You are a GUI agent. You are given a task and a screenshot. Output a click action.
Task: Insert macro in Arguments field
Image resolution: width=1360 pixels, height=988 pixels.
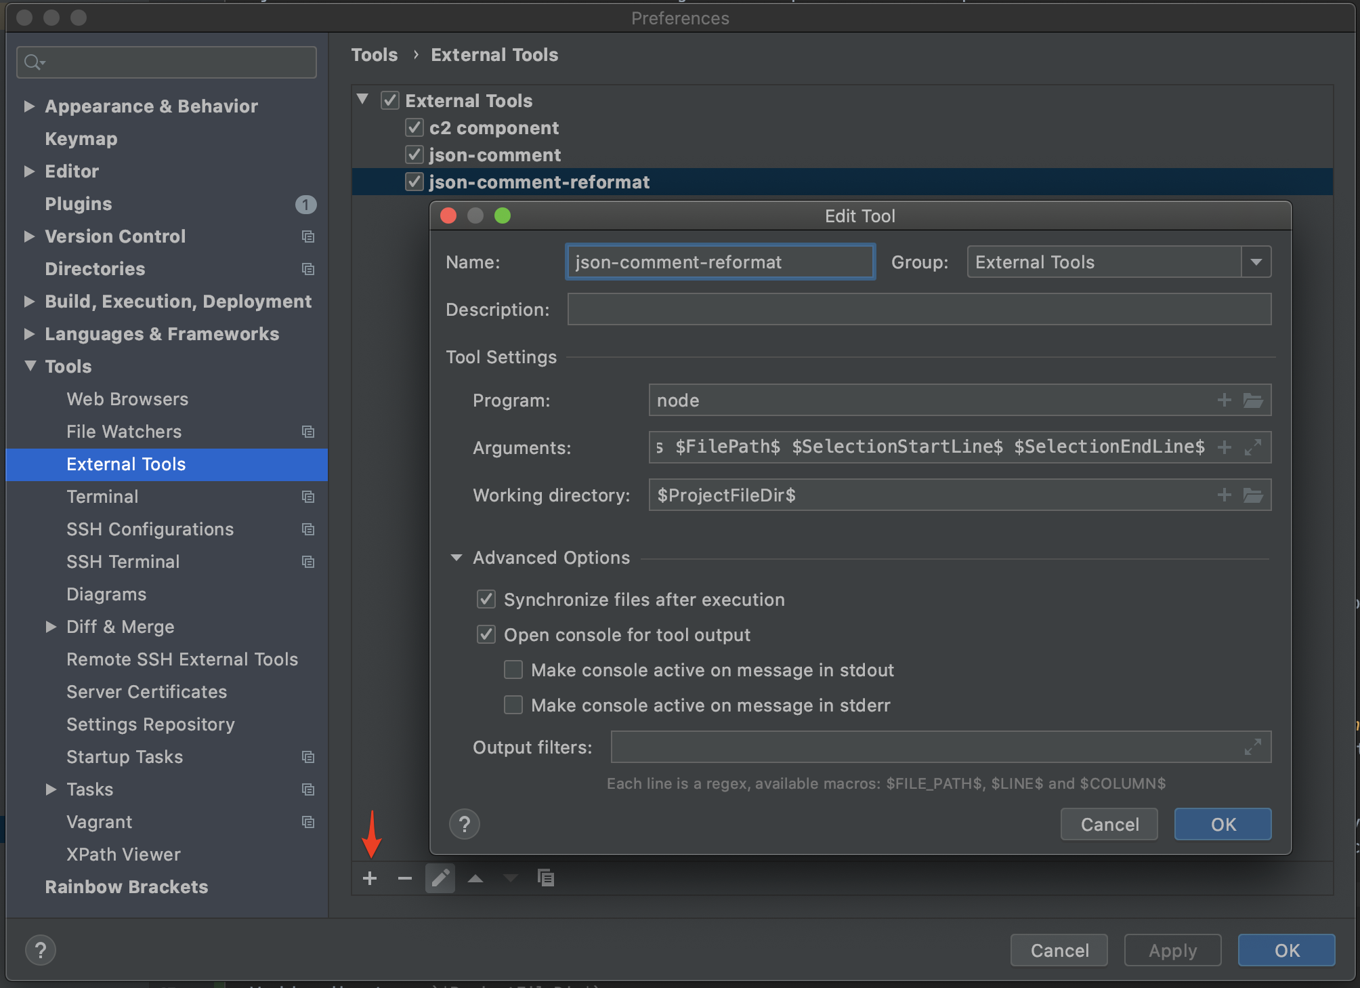[x=1224, y=447]
